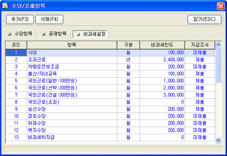Select the 차량운전보조금 item
This screenshot has width=227, height=156.
pyautogui.click(x=72, y=67)
